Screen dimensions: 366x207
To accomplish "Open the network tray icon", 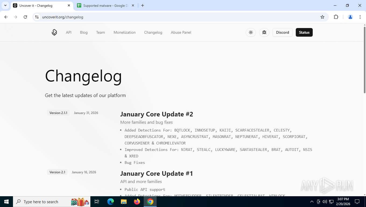I will point(331,202).
